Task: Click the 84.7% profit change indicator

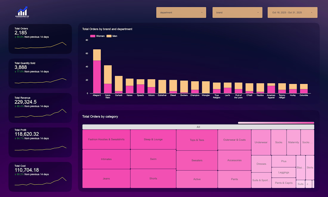Action: point(19,138)
